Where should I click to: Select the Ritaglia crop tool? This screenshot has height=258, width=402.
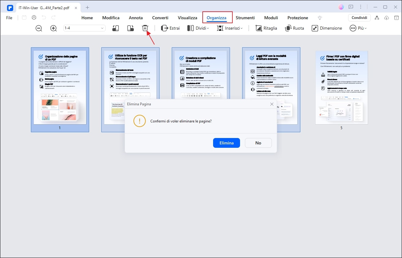[266, 28]
